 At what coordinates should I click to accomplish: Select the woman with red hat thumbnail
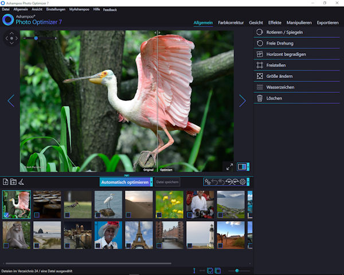108,235
